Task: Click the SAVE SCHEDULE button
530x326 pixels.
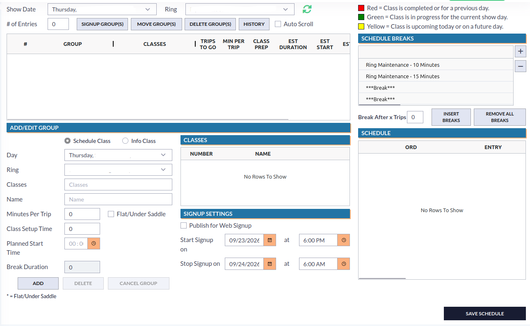Action: click(x=484, y=313)
